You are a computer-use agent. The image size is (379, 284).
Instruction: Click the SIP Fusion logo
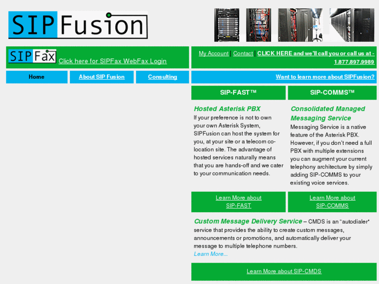click(x=78, y=25)
